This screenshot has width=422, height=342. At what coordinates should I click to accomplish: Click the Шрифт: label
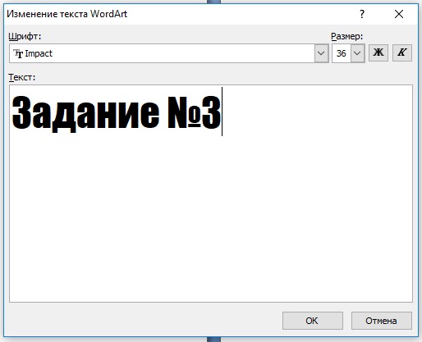tap(25, 36)
